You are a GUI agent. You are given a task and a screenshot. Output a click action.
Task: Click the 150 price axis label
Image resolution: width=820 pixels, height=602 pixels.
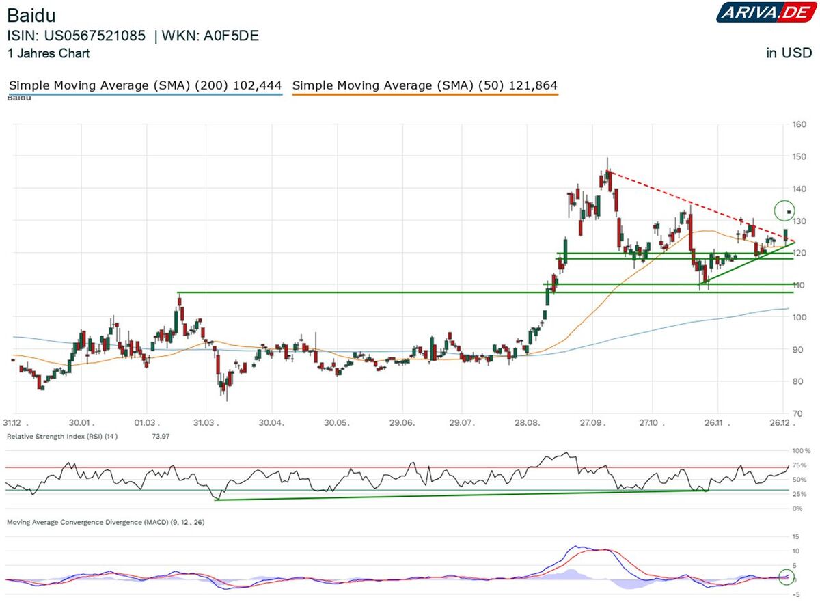[800, 156]
